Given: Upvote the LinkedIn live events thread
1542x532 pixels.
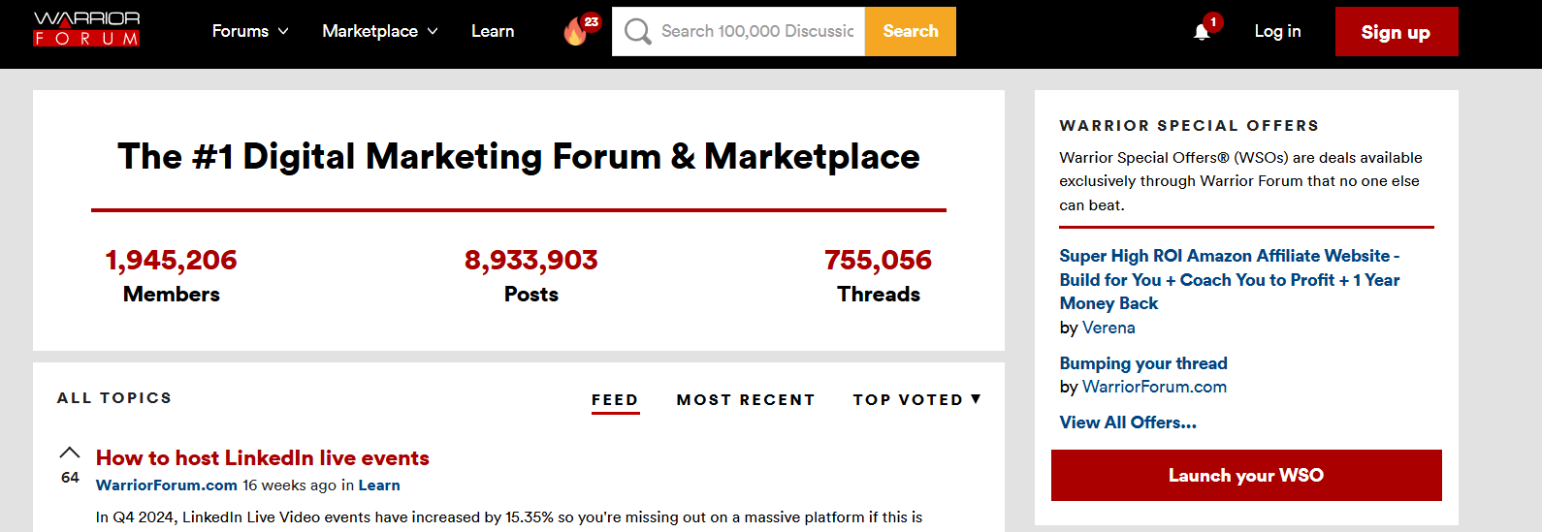Looking at the screenshot, I should pos(70,453).
